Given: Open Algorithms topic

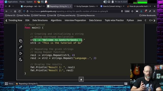Looking at the screenshot, I should coord(56,20).
